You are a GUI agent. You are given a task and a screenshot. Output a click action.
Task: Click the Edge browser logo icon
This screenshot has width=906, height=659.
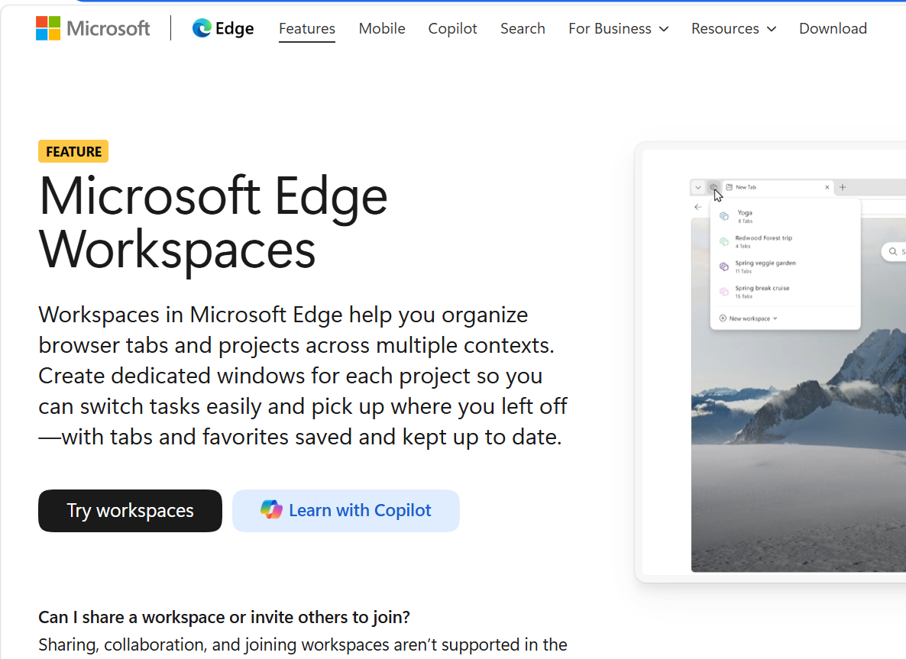(x=202, y=28)
